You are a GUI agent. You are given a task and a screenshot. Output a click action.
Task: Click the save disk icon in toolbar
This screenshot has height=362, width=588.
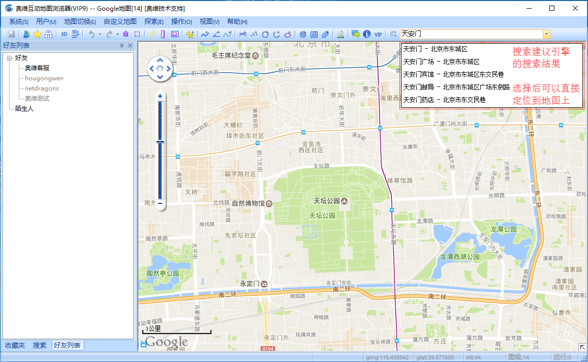click(x=11, y=35)
